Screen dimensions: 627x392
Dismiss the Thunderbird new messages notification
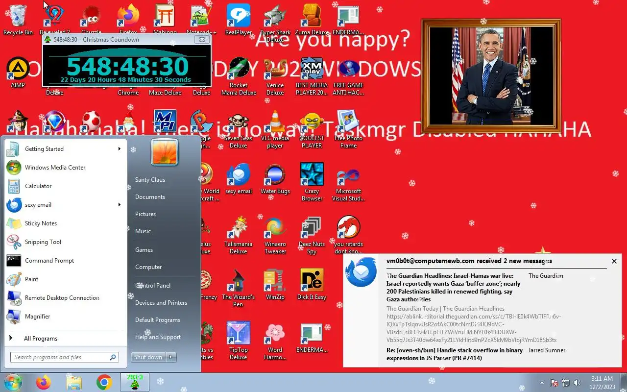coord(614,261)
